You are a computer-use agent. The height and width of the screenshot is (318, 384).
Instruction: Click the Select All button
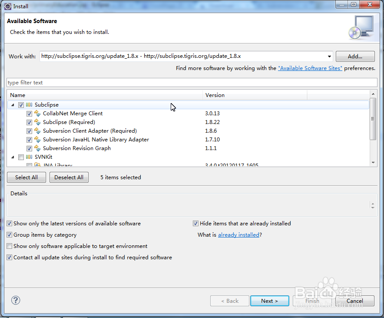tap(26, 177)
